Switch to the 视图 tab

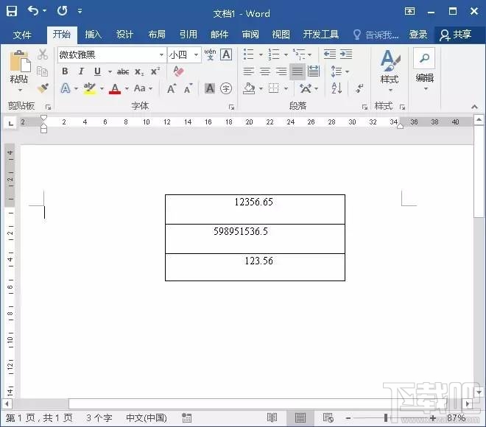pyautogui.click(x=281, y=35)
